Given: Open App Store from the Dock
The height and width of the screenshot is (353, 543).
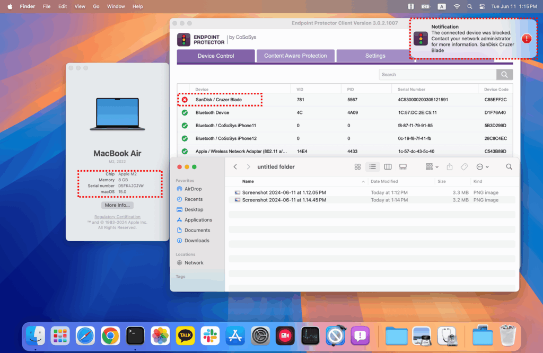Looking at the screenshot, I should [x=235, y=336].
